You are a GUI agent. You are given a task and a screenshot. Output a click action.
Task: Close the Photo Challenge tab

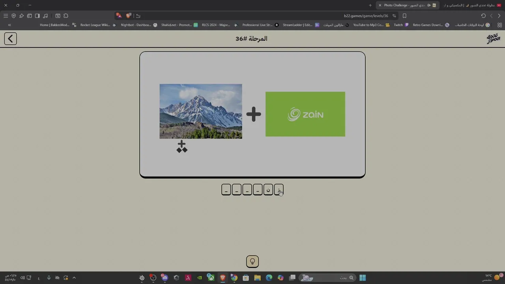coord(380,5)
